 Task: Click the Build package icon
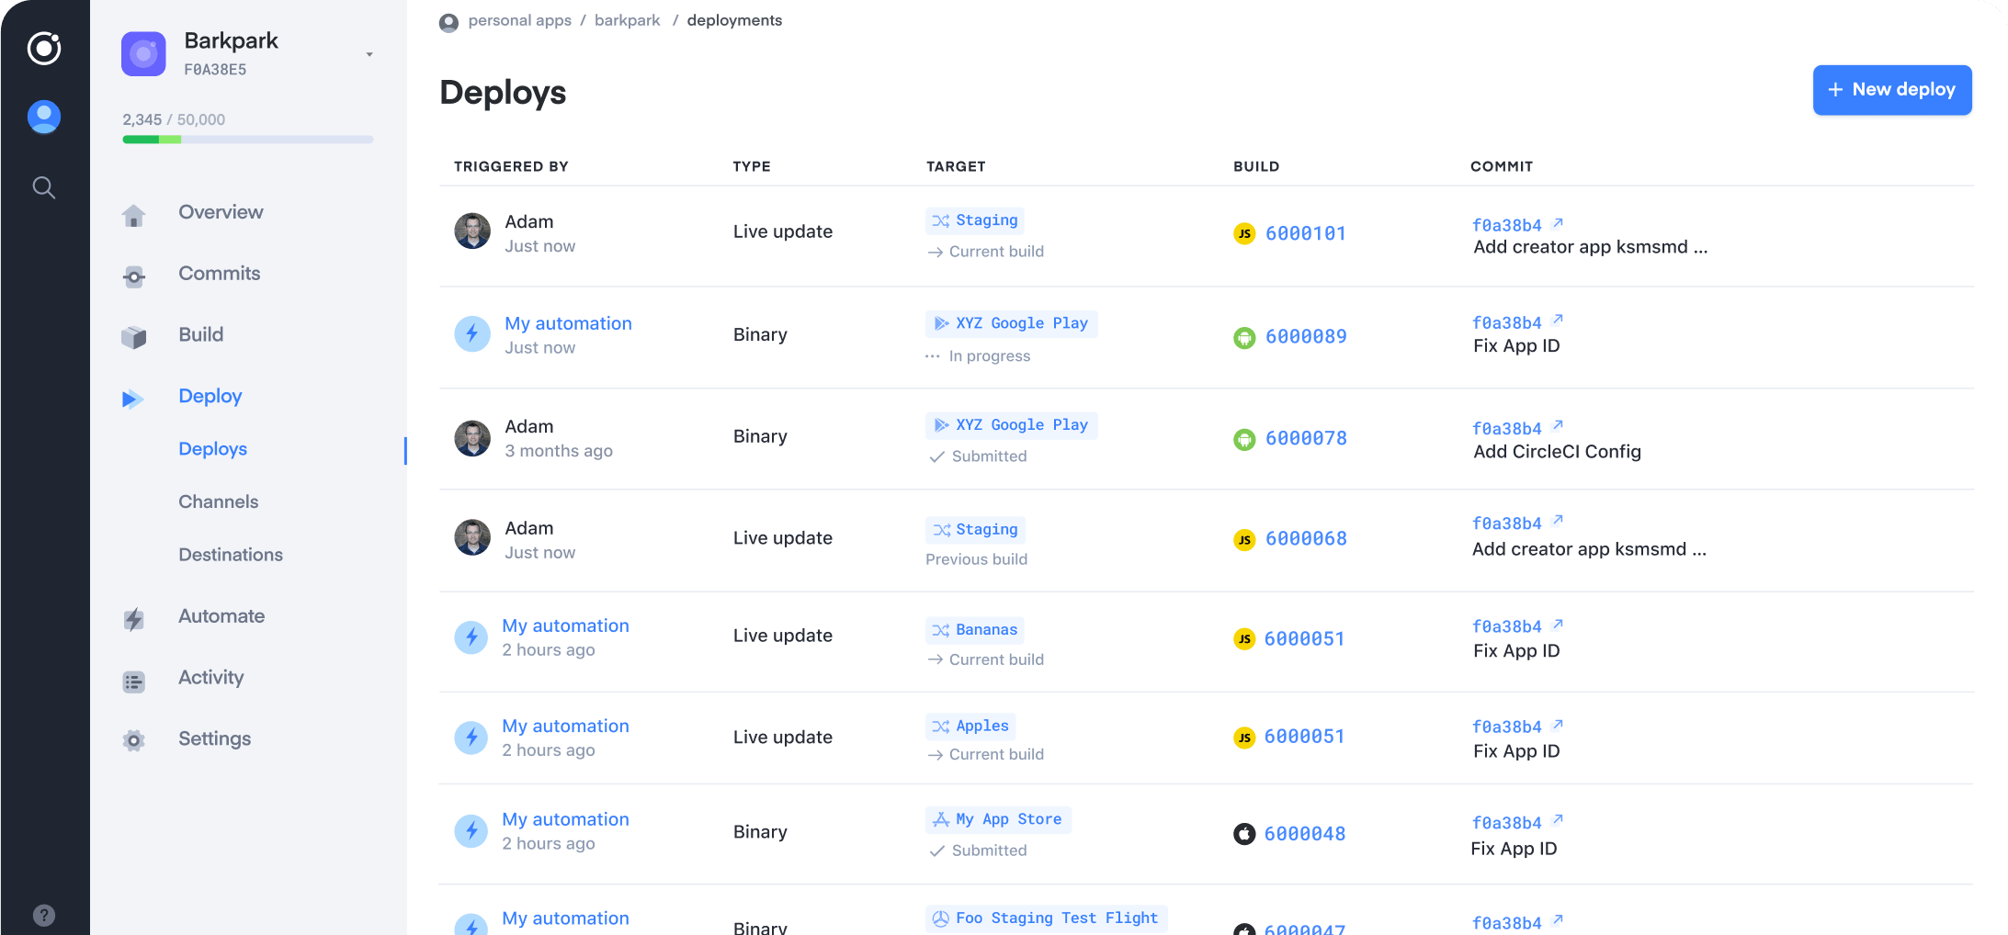pyautogui.click(x=134, y=336)
